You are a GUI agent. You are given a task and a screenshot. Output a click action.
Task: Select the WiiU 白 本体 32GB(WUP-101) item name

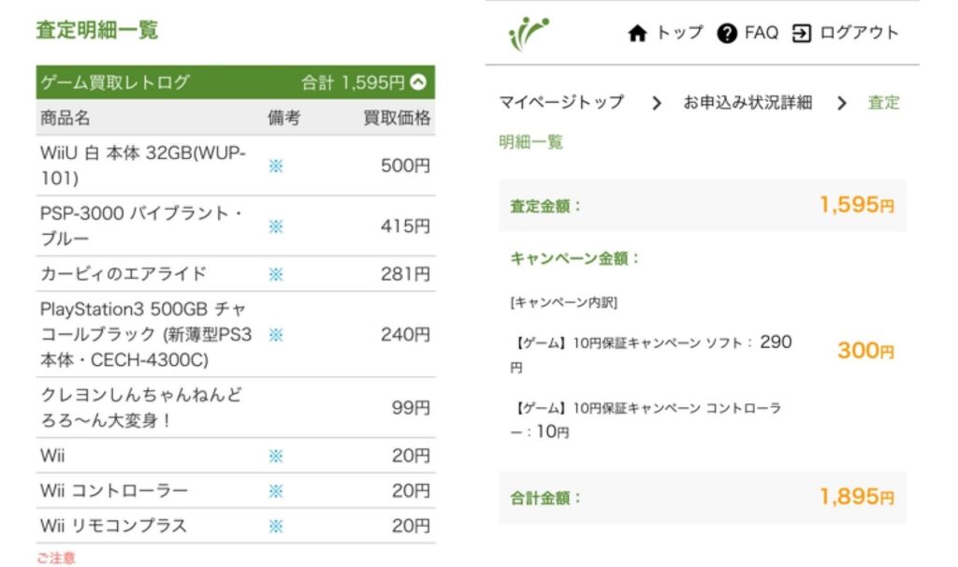pyautogui.click(x=143, y=165)
